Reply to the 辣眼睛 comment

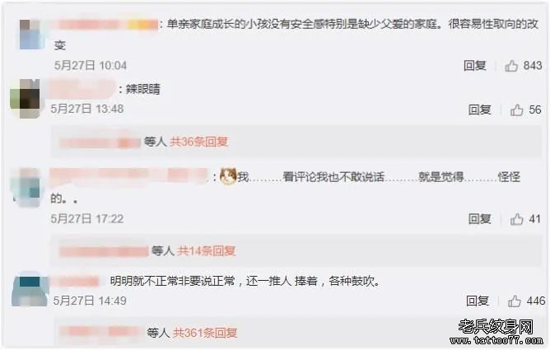click(x=479, y=110)
